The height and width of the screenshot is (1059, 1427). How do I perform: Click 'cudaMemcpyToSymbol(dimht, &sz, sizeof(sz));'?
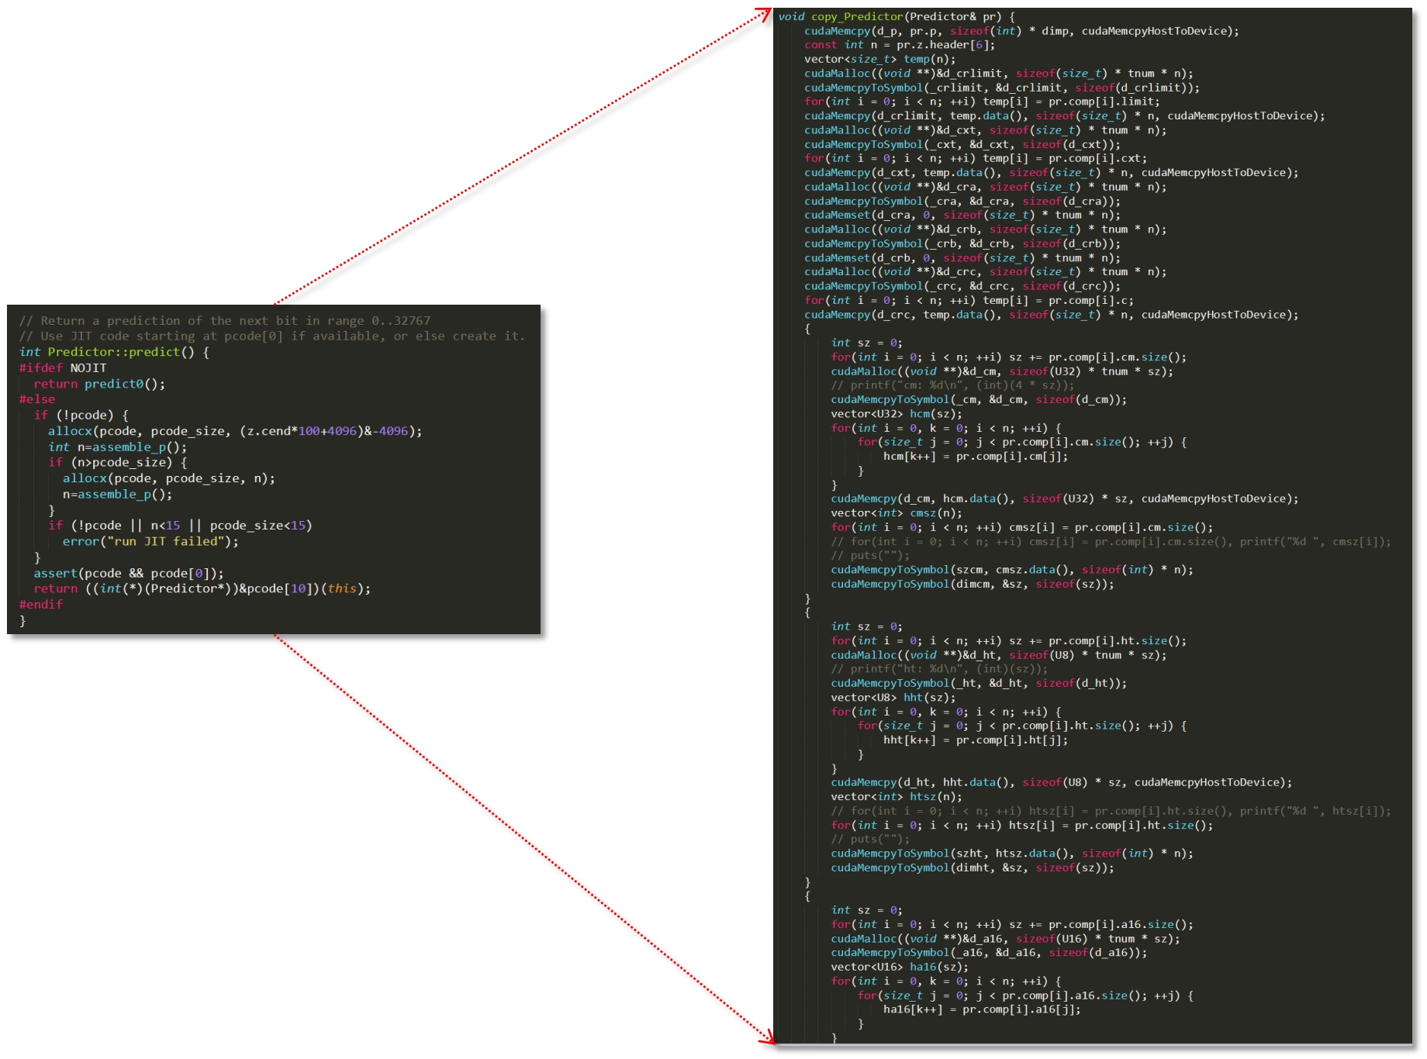point(973,868)
